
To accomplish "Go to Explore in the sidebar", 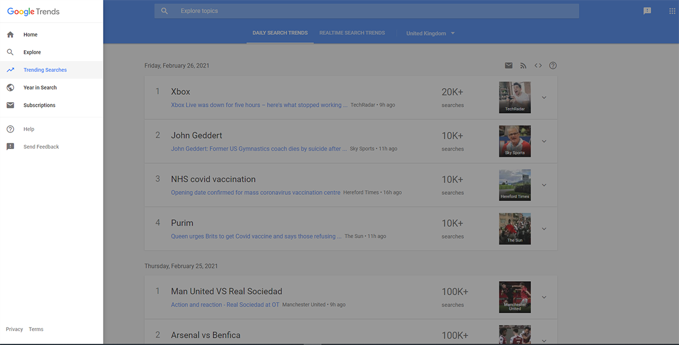I will pos(32,53).
